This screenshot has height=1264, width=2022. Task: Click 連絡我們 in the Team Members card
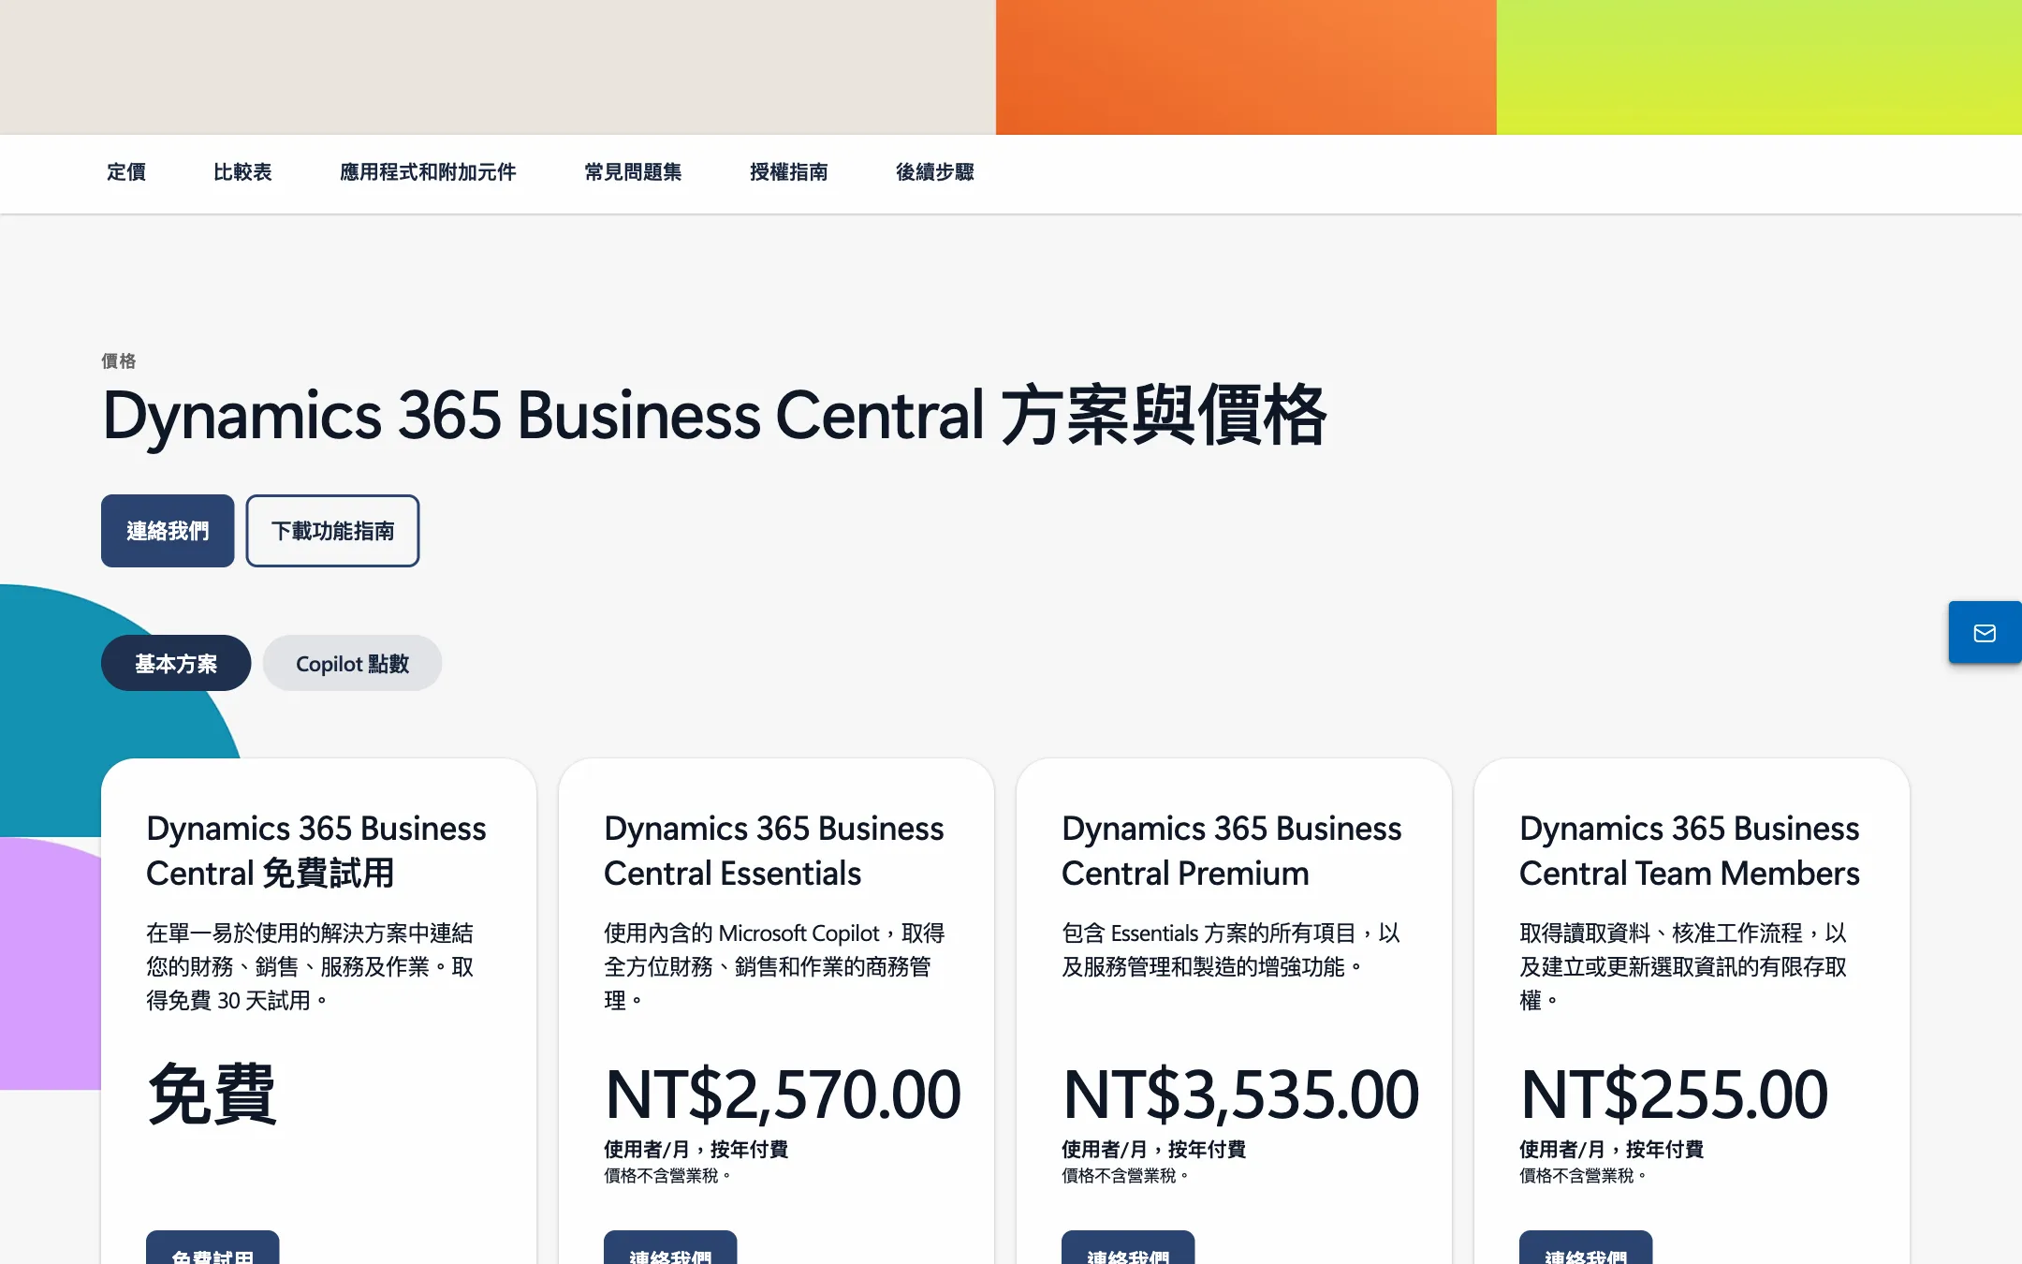coord(1586,1249)
